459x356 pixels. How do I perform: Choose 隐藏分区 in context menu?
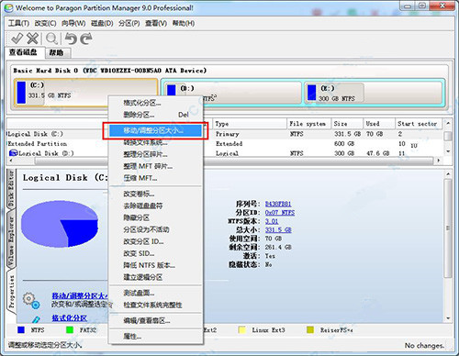click(x=156, y=217)
